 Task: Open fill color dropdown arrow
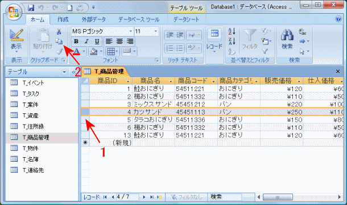point(101,52)
